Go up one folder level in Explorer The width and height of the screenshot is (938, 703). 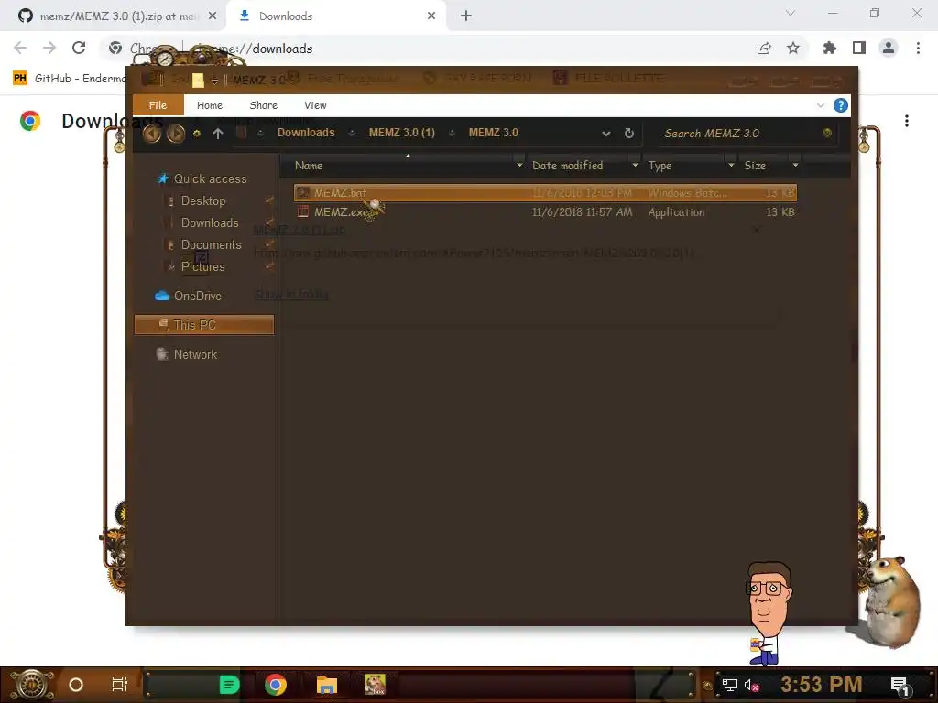[218, 134]
